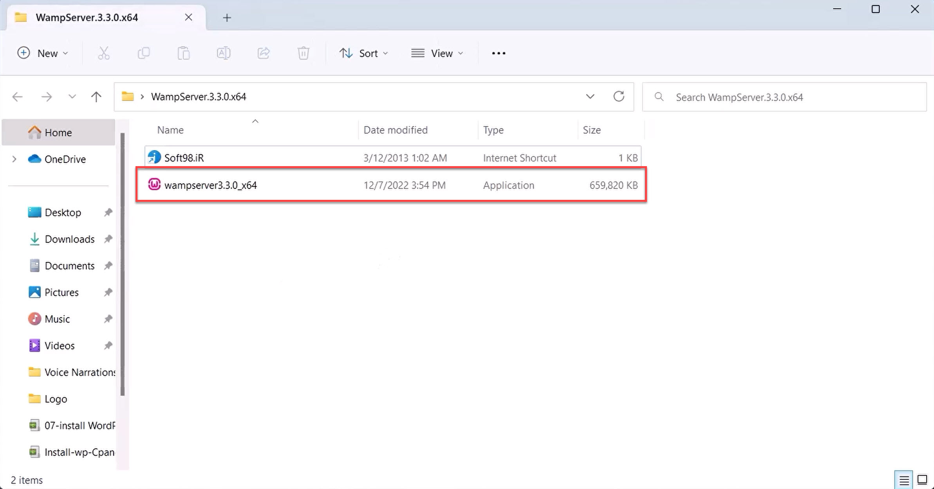Select the wampserver3.3.0_x64 file name

coord(211,185)
